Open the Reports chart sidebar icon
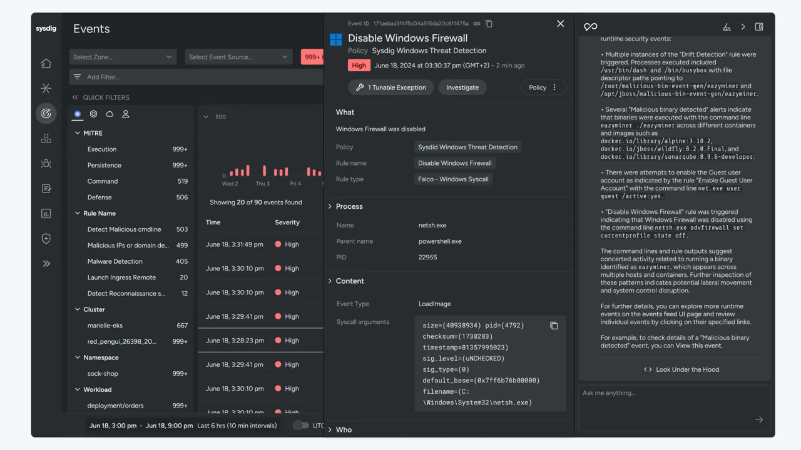This screenshot has height=450, width=801. (46, 213)
